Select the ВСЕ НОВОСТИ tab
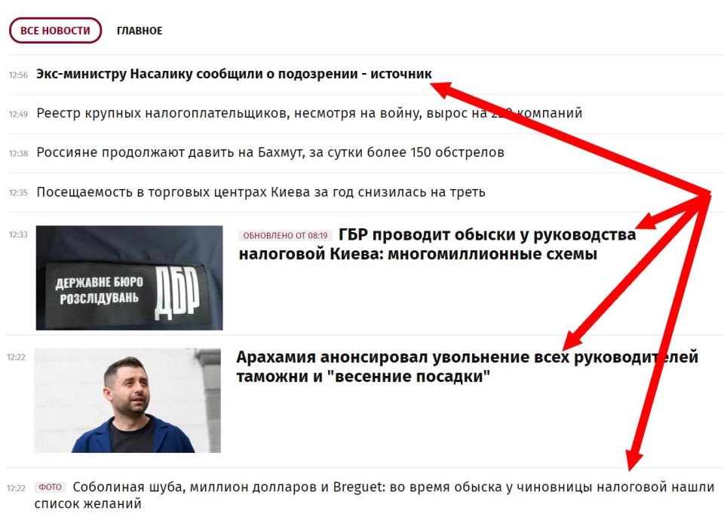724x520 pixels. coord(55,30)
